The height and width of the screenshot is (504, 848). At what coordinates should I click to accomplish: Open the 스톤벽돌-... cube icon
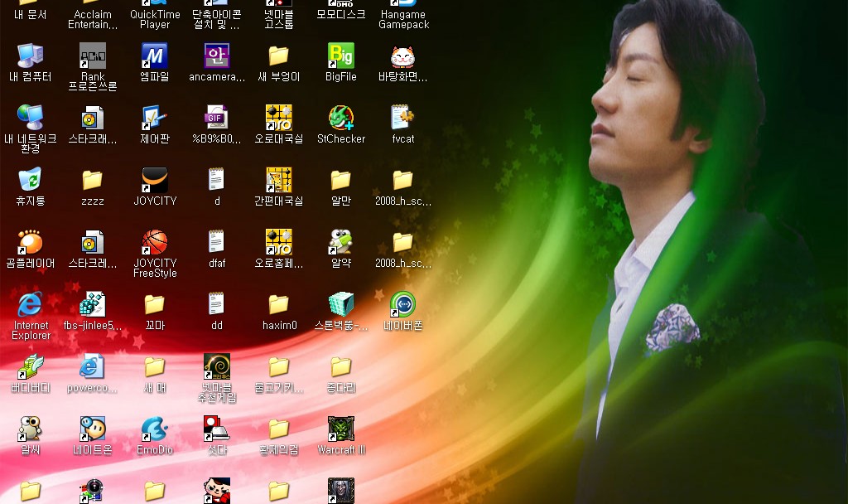(x=340, y=305)
